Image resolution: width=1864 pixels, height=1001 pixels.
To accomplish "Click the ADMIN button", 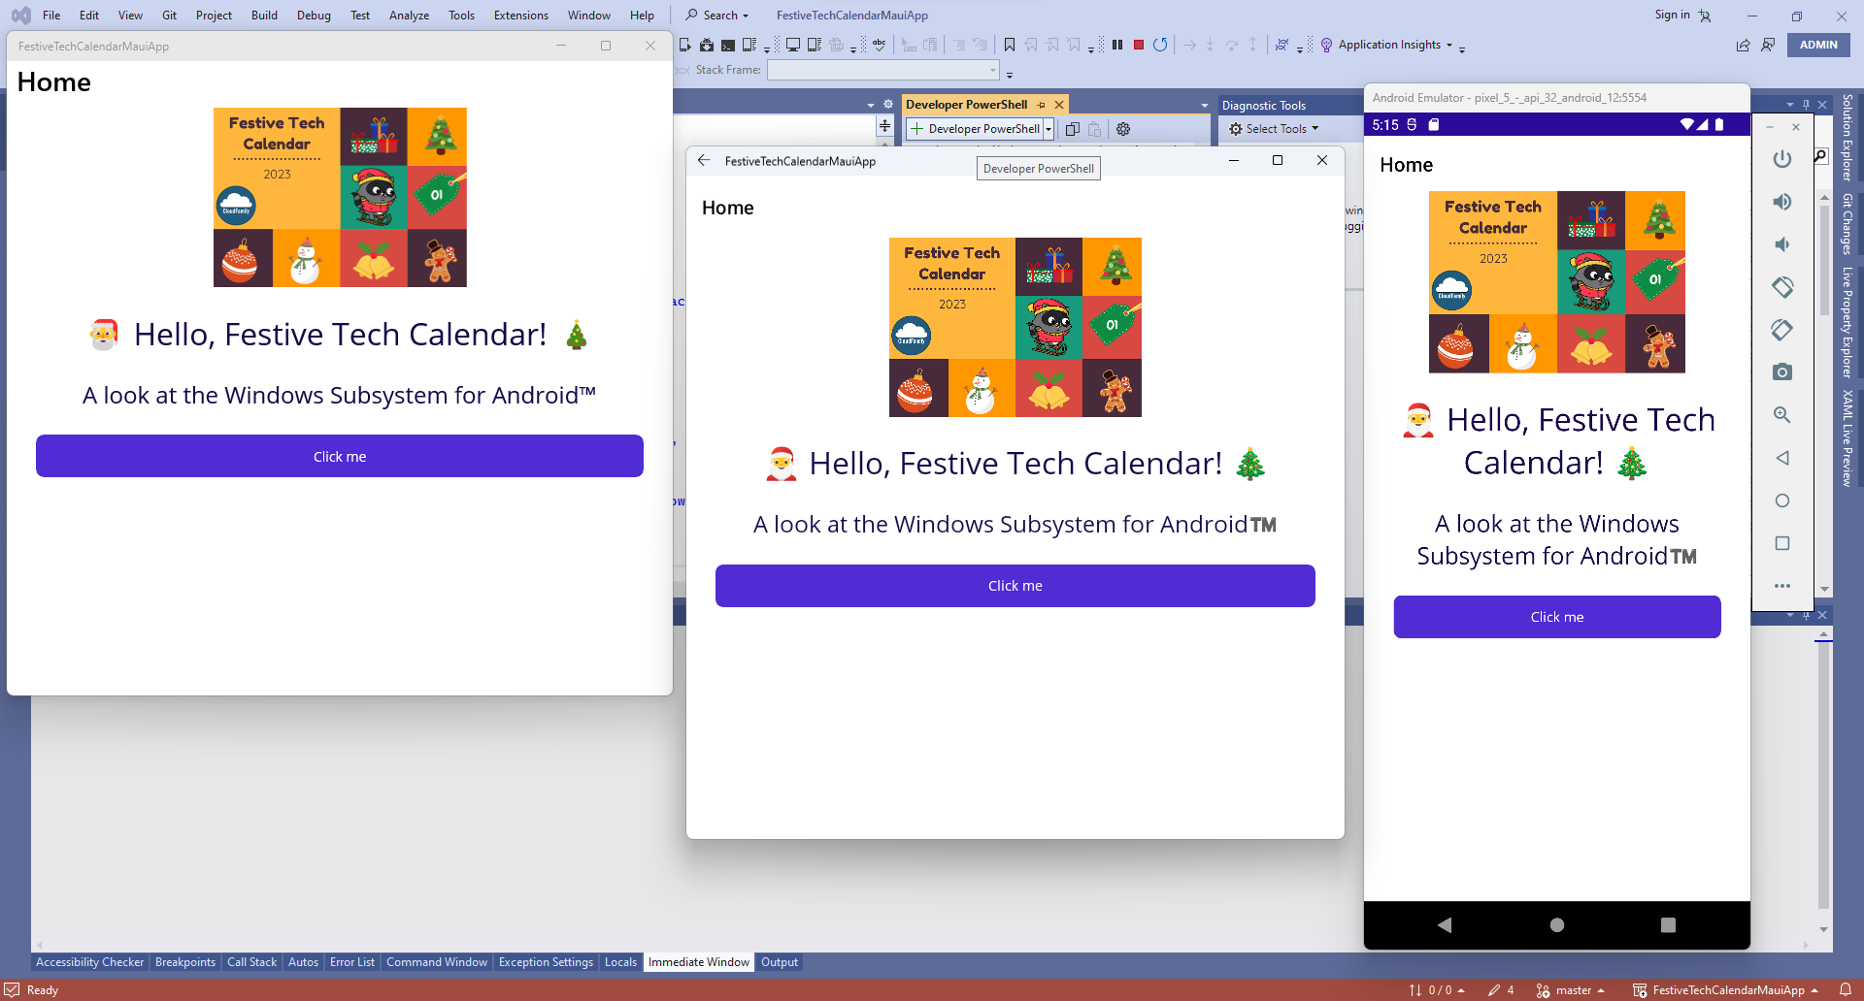I will click(x=1818, y=45).
